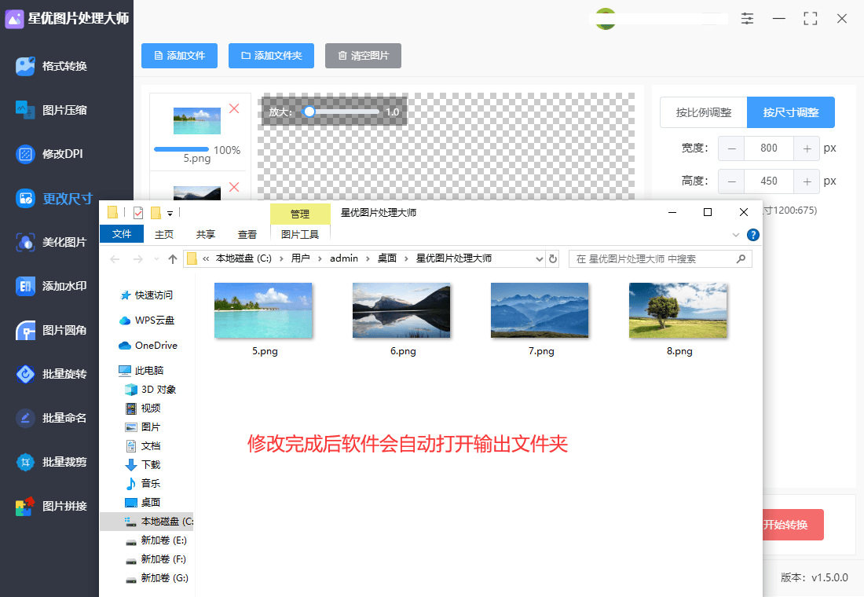Open the 美化图片 tool
The width and height of the screenshot is (864, 597).
pyautogui.click(x=49, y=243)
